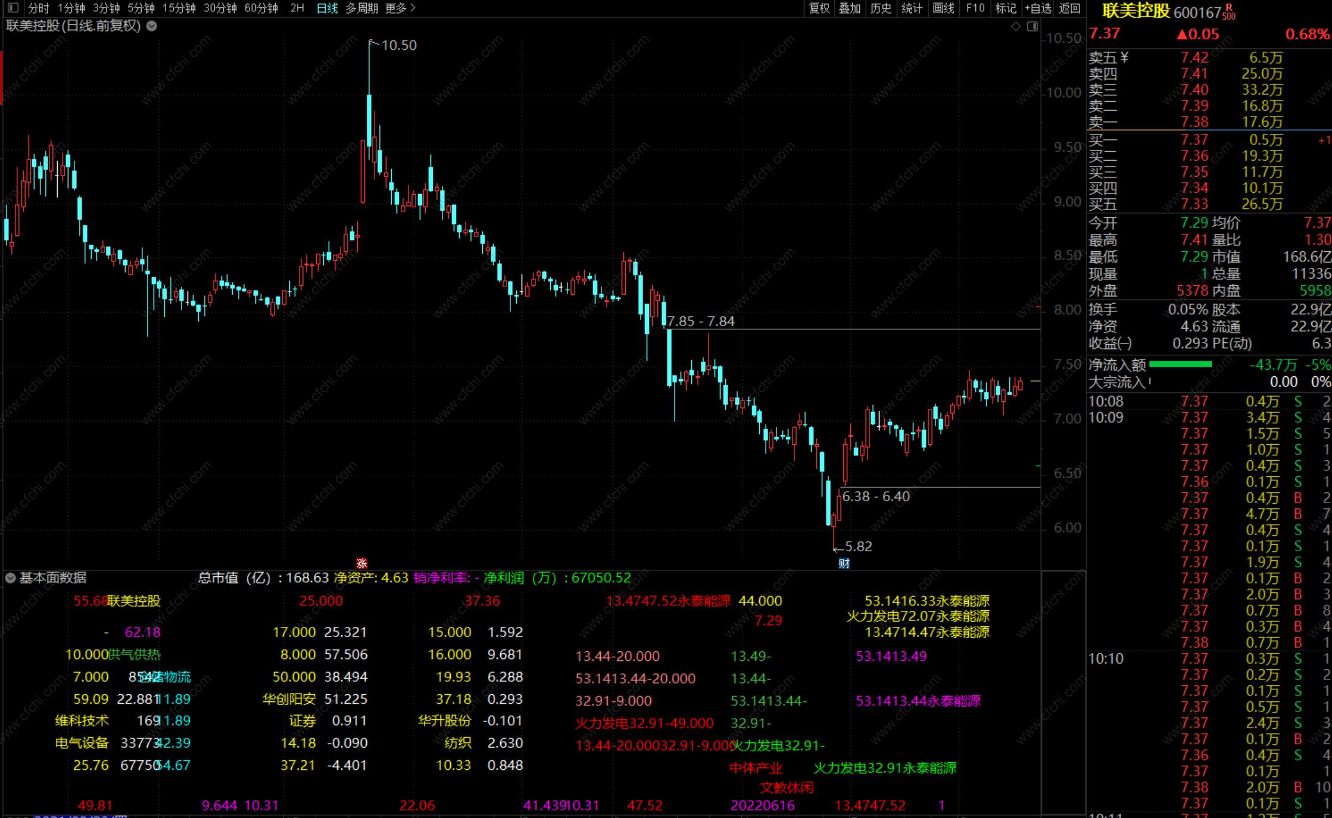
Task: Open the chart title dropdown arrow for 联美控股
Action: (152, 26)
